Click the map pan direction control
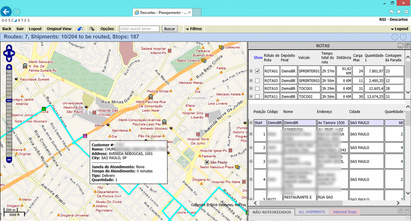411x221 pixels. click(x=9, y=54)
